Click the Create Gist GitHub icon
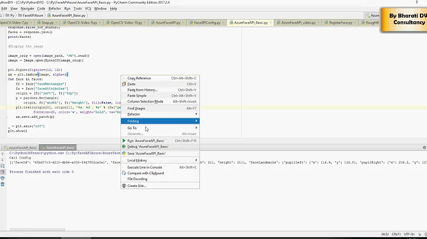 124,186
